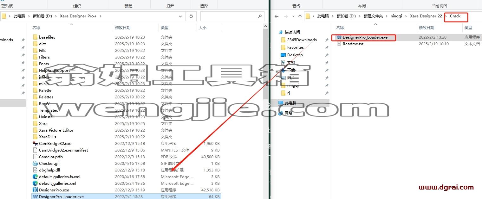
Task: Click the Filters folder icon
Action: [35, 57]
